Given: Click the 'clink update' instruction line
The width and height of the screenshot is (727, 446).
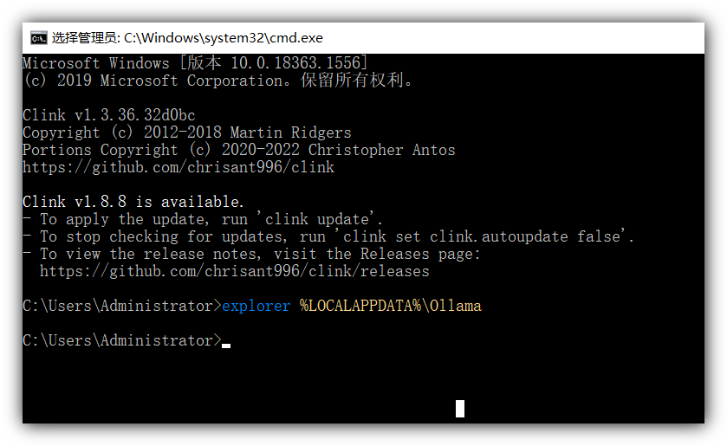Looking at the screenshot, I should tap(203, 219).
